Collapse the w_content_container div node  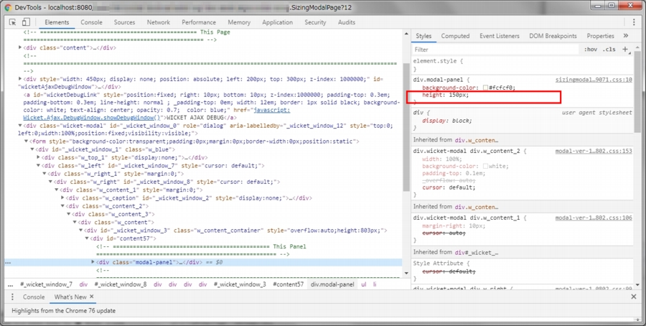(x=81, y=230)
